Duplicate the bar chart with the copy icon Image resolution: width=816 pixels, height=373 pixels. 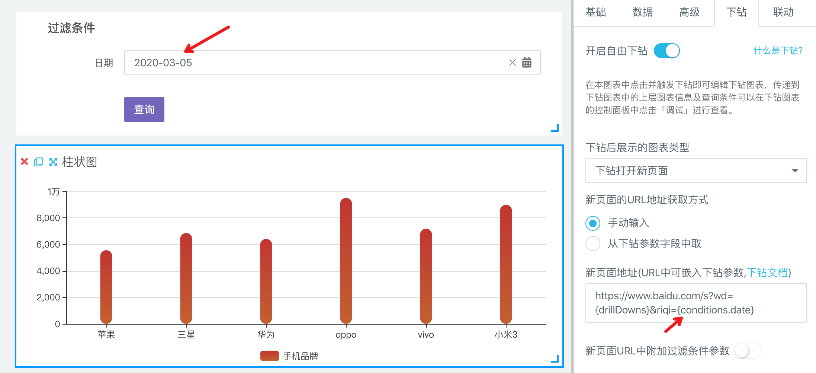[39, 162]
